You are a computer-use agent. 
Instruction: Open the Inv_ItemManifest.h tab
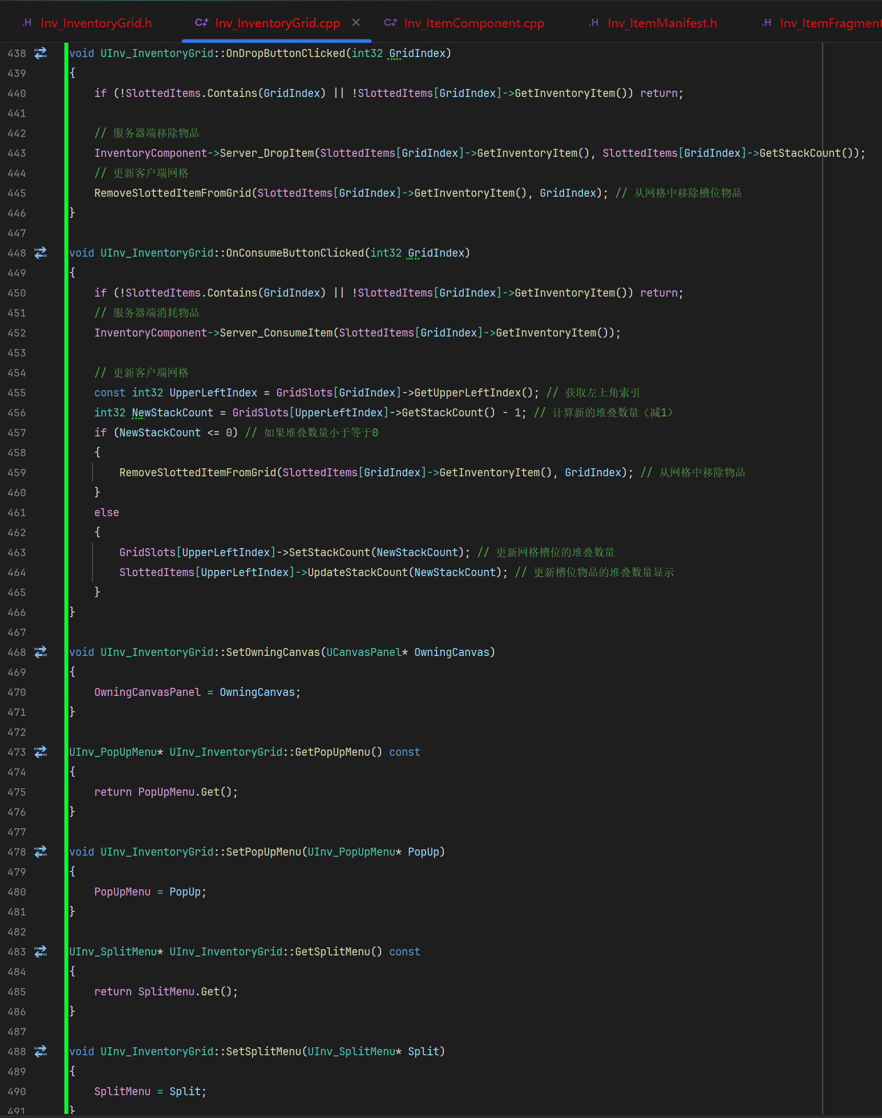coord(662,23)
